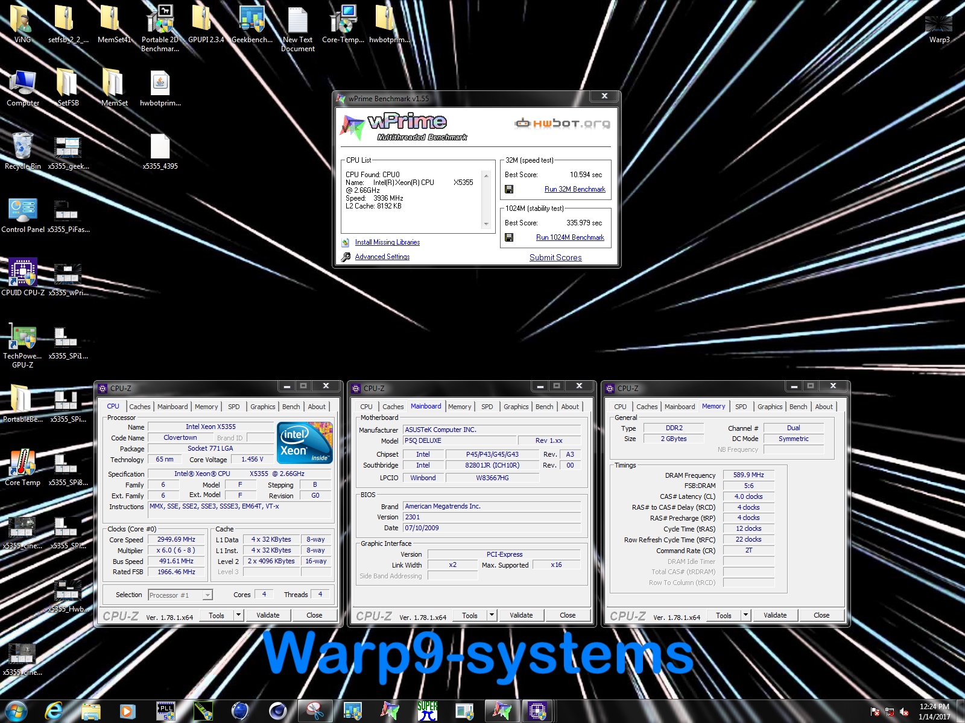Open Internet Explorer from the taskbar
965x723 pixels.
[54, 711]
